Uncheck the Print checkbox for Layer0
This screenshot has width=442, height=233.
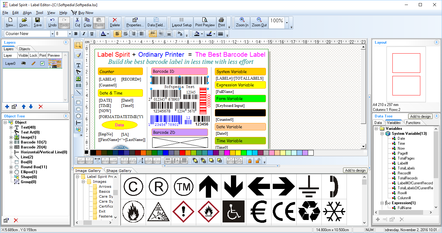pyautogui.click(x=42, y=63)
